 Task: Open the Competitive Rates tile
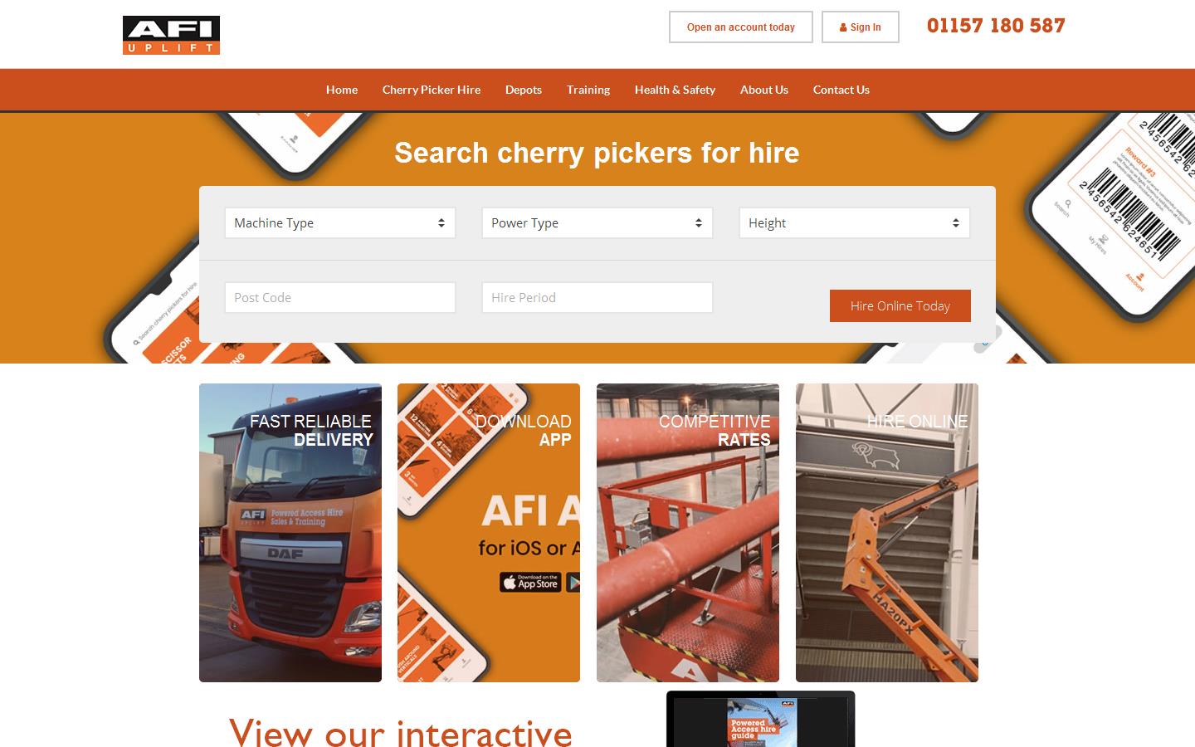coord(688,533)
